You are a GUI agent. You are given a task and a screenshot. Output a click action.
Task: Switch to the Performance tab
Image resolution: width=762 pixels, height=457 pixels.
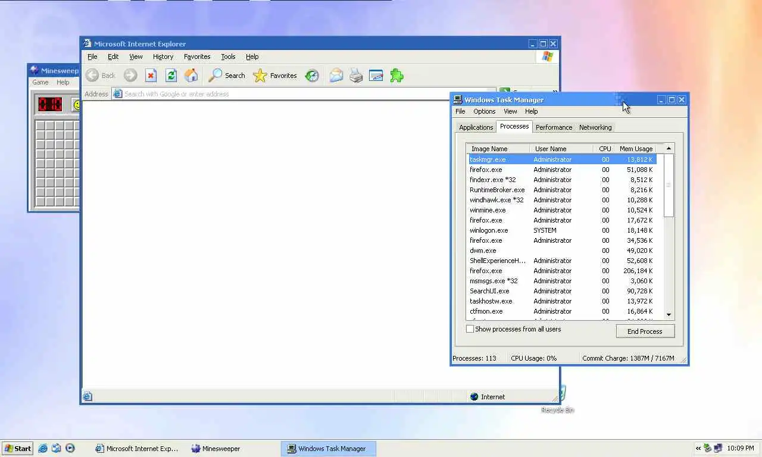pos(554,127)
